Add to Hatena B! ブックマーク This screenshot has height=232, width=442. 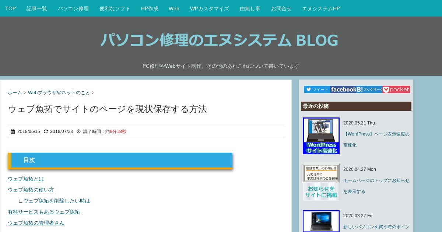[x=369, y=89]
